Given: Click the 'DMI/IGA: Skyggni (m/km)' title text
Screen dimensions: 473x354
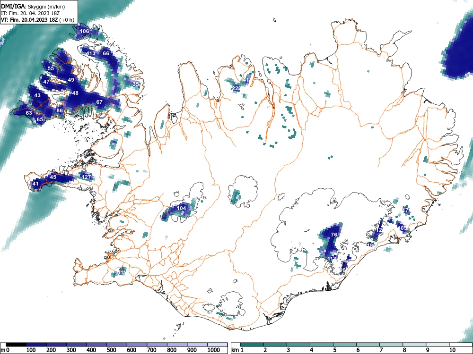Looking at the screenshot, I should pos(33,6).
